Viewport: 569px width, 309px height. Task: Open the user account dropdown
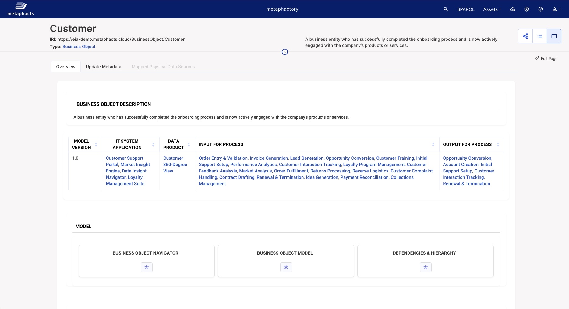point(557,9)
